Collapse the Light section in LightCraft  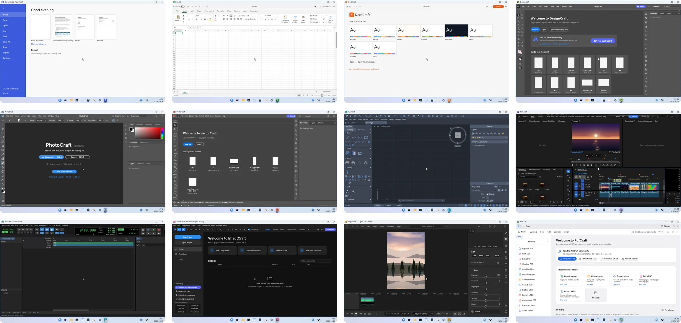[473, 270]
